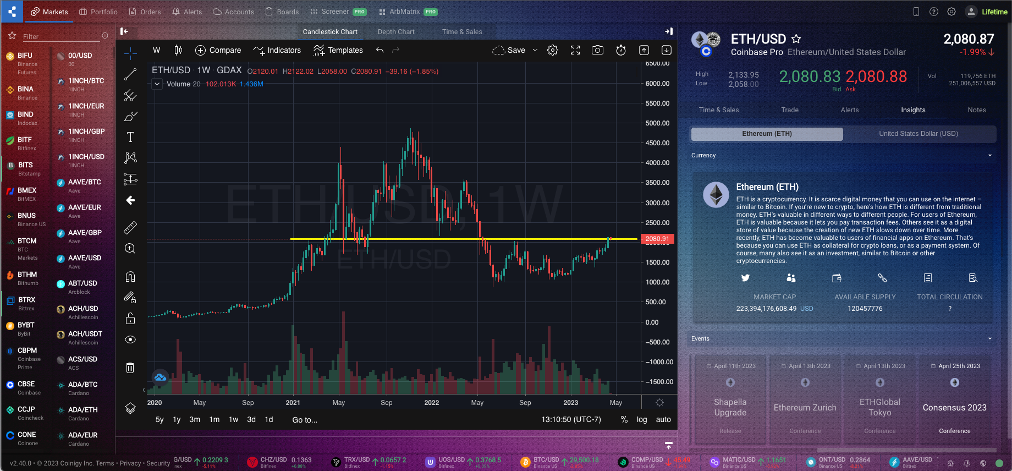Screen dimensions: 1012x471
Task: Open the Gann and Fibonacci tools
Action: pos(130,95)
